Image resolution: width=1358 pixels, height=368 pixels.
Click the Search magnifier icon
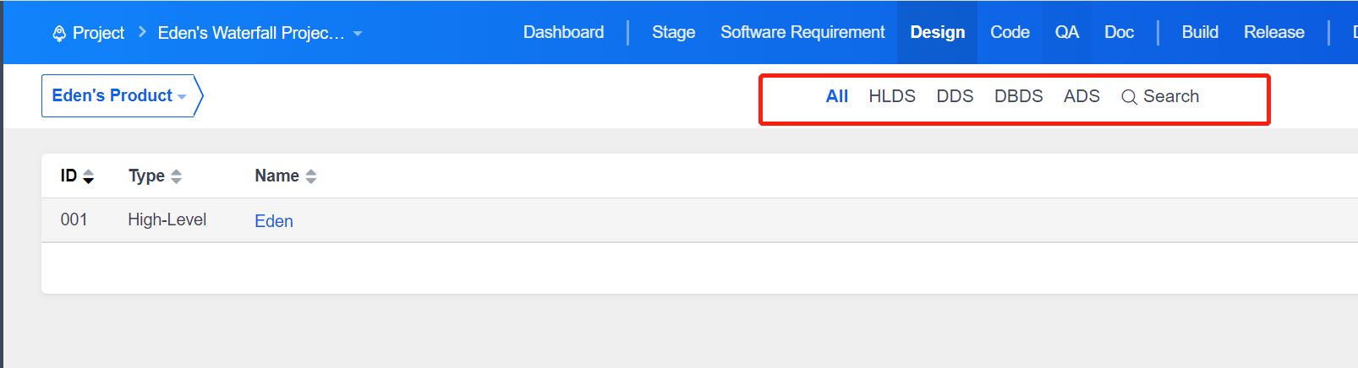pos(1129,97)
